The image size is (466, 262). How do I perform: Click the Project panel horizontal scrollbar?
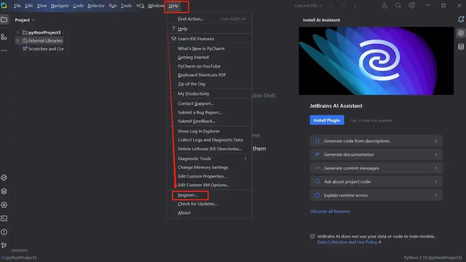[x=19, y=250]
